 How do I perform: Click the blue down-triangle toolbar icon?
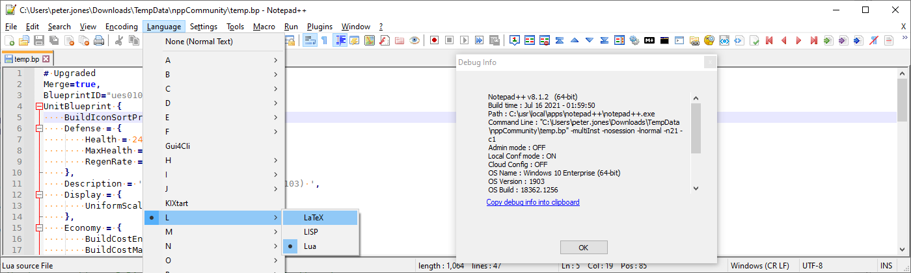point(590,40)
